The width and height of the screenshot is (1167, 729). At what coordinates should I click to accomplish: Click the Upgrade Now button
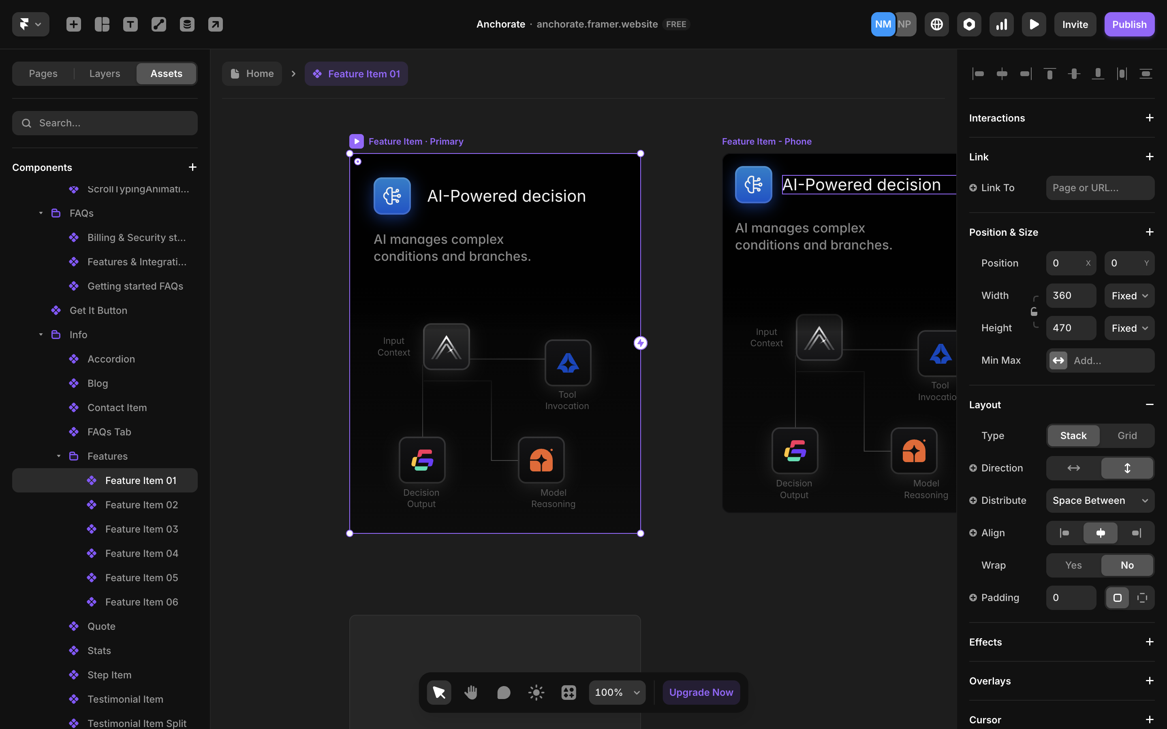[701, 693]
